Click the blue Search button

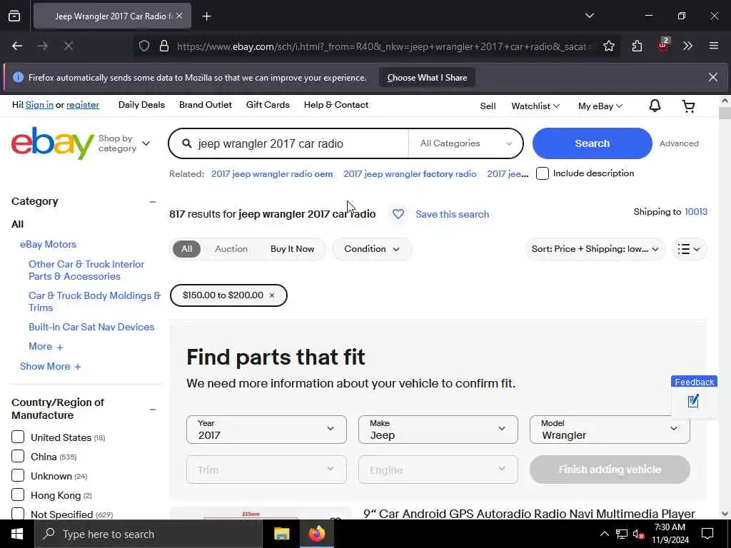(592, 143)
